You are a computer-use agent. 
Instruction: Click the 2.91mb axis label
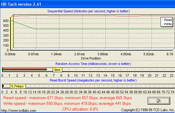[80, 54]
